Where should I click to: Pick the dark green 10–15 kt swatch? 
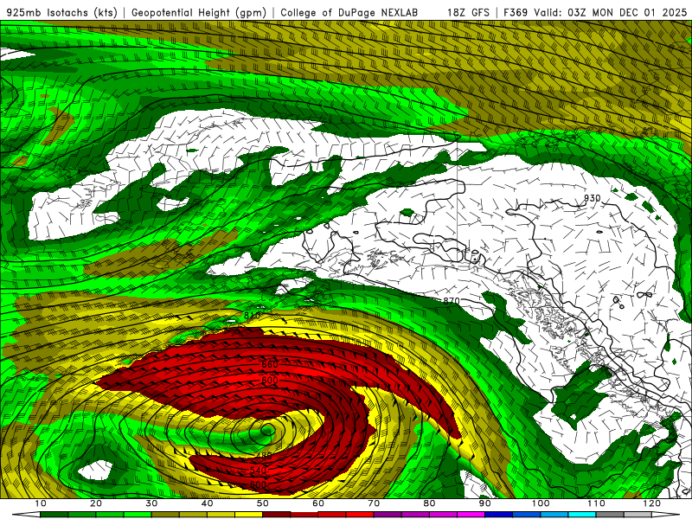click(54, 515)
